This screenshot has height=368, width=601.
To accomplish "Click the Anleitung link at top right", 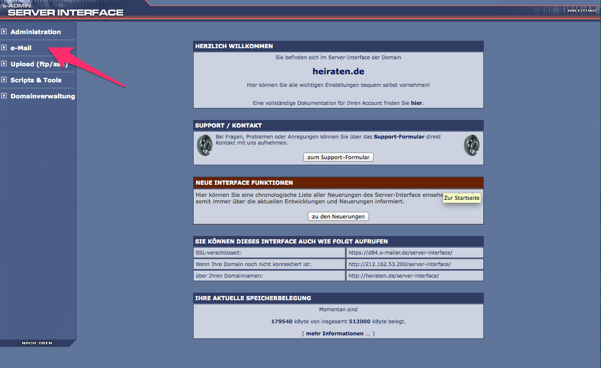I will (581, 11).
